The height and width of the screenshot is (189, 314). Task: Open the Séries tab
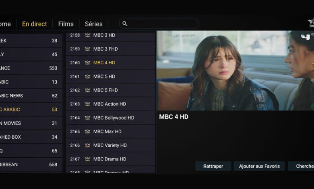coord(93,24)
